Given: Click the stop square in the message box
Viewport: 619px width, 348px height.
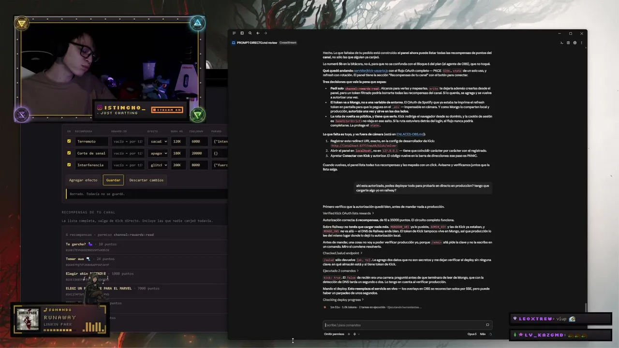Looking at the screenshot, I should pos(487,325).
